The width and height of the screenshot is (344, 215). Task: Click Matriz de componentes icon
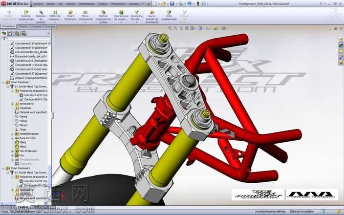(x=55, y=13)
